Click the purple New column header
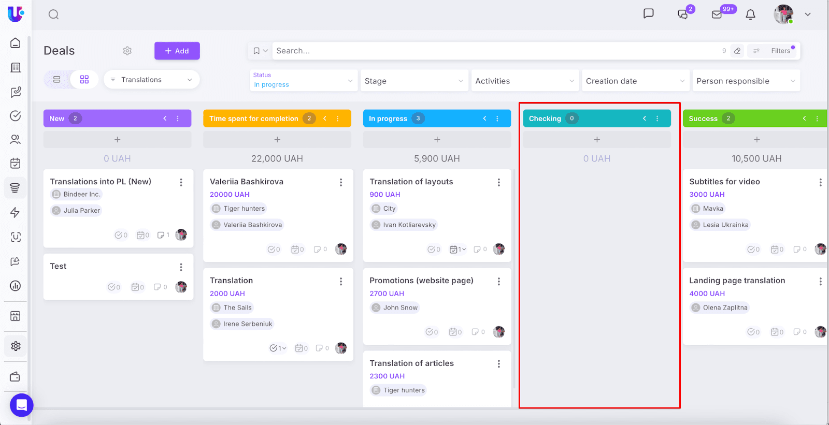The width and height of the screenshot is (829, 425). pyautogui.click(x=104, y=119)
